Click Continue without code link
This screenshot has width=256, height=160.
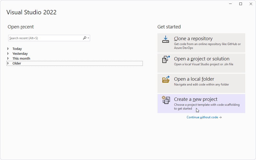point(202,117)
